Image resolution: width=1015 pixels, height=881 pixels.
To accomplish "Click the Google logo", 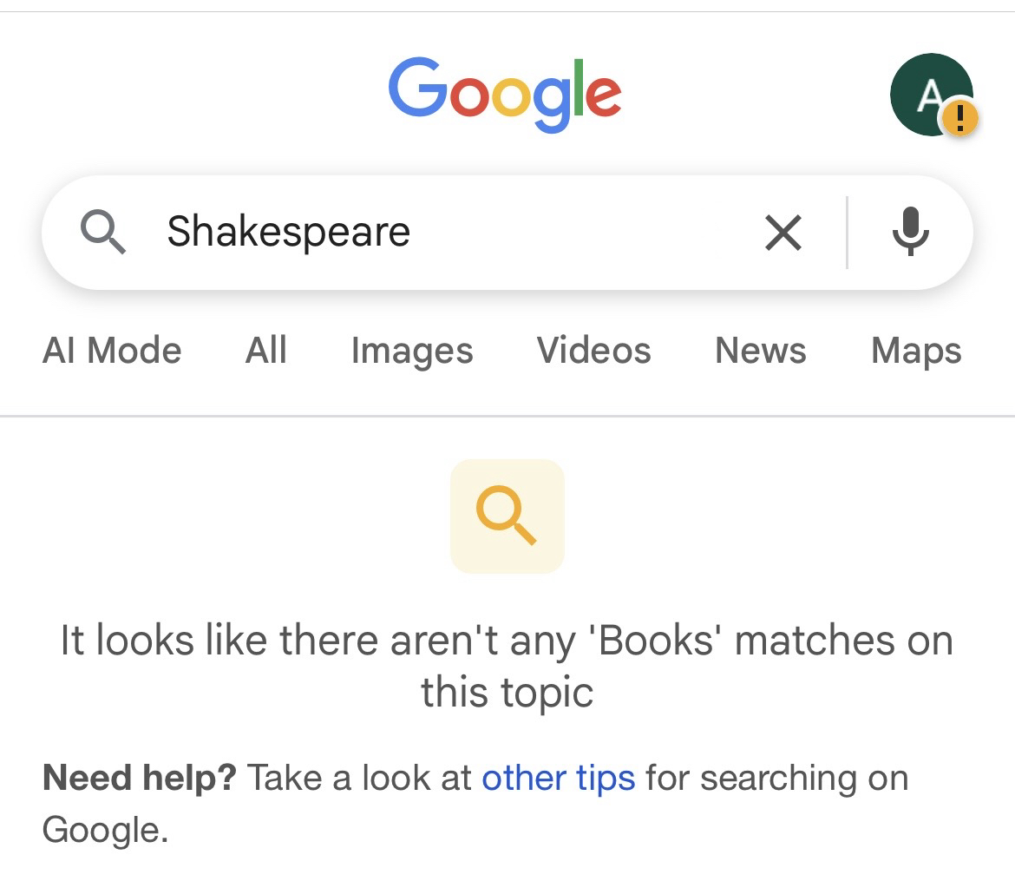I will click(504, 95).
